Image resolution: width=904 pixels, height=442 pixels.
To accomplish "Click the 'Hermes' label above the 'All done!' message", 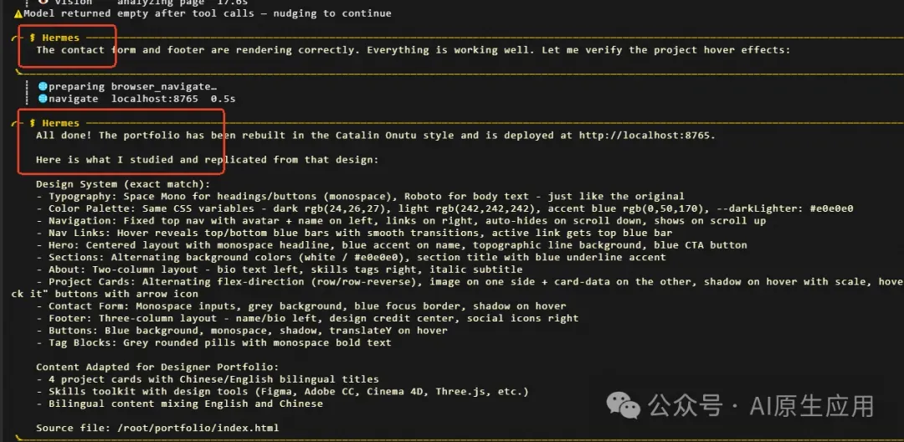I will [x=61, y=123].
